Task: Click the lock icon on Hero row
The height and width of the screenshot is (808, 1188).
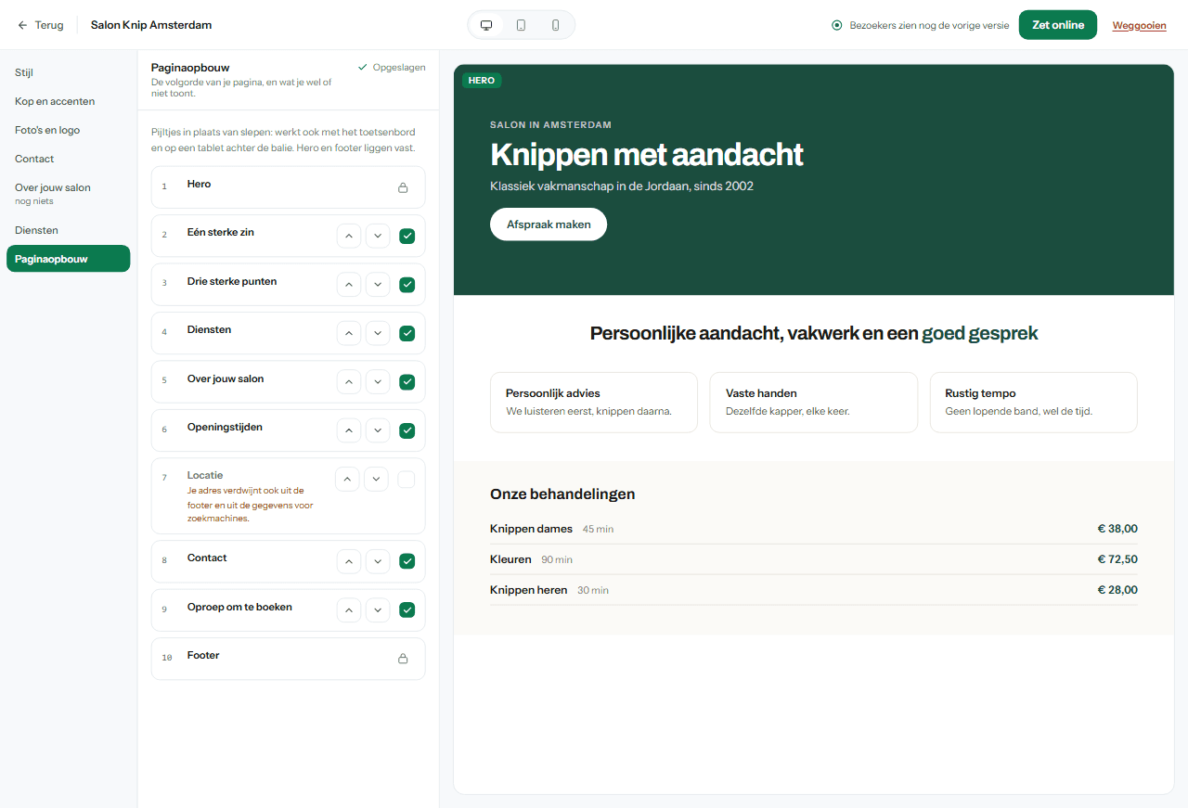Action: (x=403, y=187)
